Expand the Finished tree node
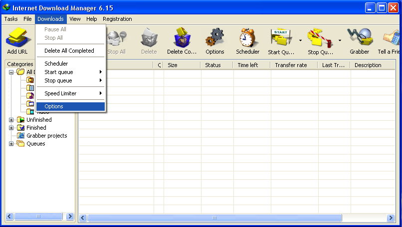This screenshot has height=227, width=402. point(11,128)
